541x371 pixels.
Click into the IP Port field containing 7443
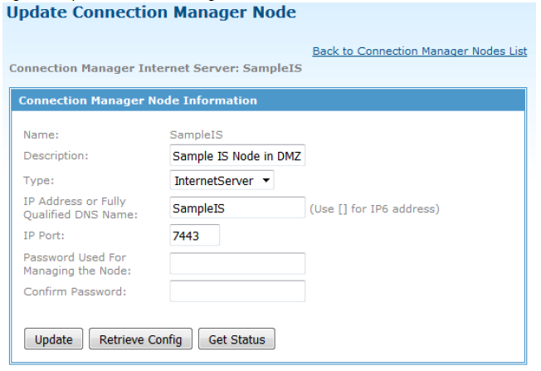tap(195, 236)
